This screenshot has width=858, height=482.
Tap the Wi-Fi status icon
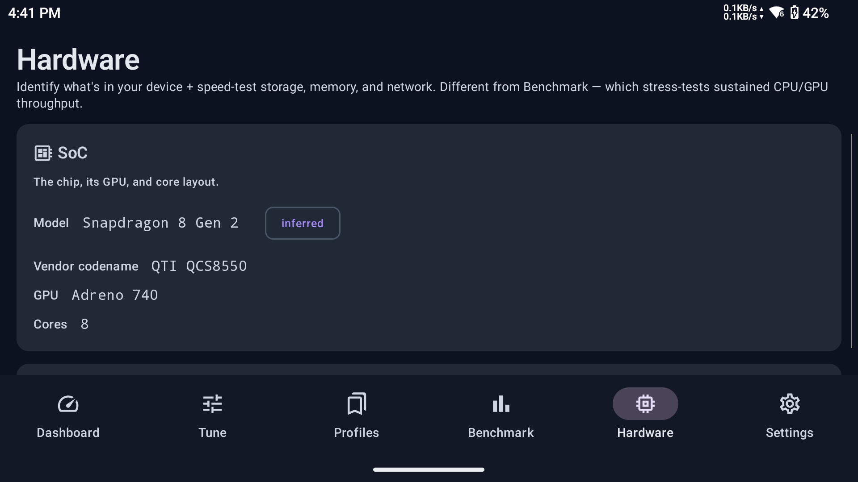pyautogui.click(x=777, y=12)
